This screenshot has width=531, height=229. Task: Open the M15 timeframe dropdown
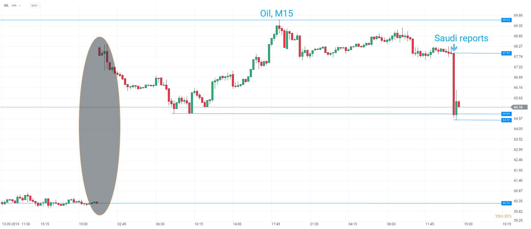point(35,6)
